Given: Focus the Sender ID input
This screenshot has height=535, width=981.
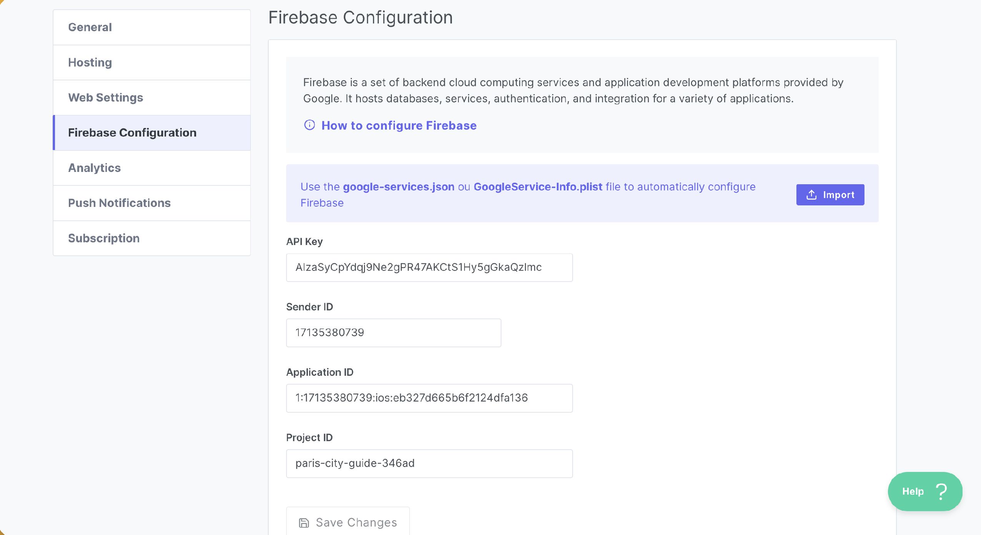Looking at the screenshot, I should pyautogui.click(x=393, y=333).
